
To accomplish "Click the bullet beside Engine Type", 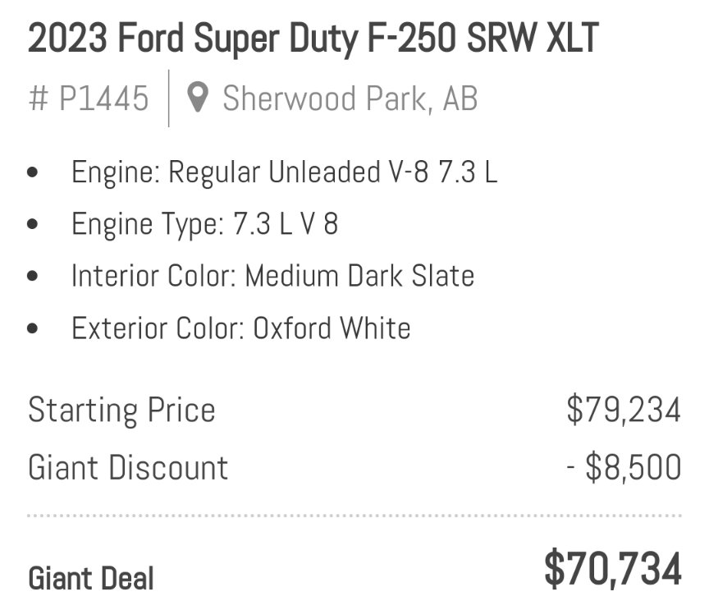I will (x=33, y=224).
